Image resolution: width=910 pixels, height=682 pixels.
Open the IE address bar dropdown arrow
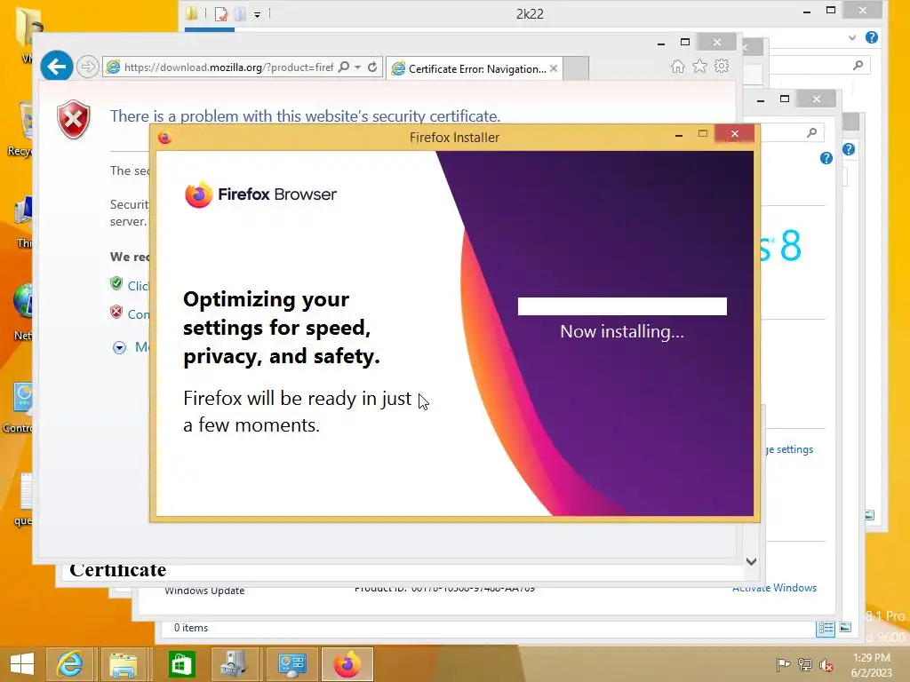pos(358,67)
